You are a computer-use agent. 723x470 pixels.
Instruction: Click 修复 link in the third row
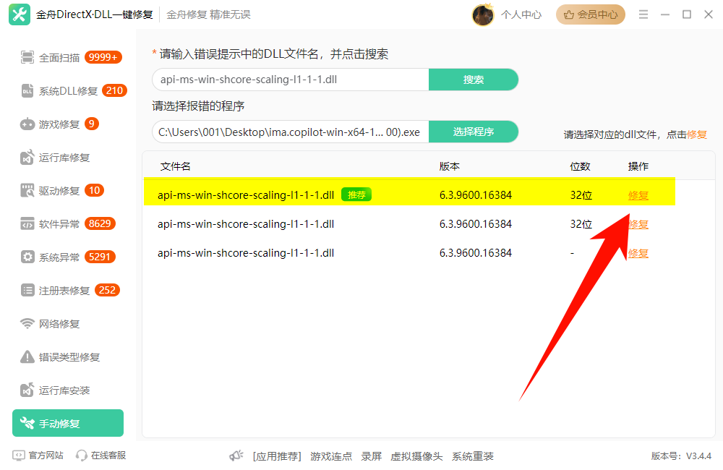(638, 253)
